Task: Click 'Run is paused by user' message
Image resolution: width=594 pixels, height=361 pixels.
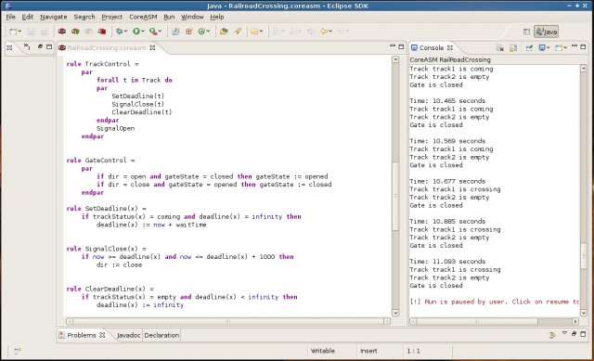Action: pyautogui.click(x=495, y=302)
